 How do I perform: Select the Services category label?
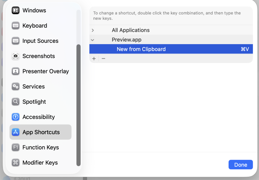point(33,87)
